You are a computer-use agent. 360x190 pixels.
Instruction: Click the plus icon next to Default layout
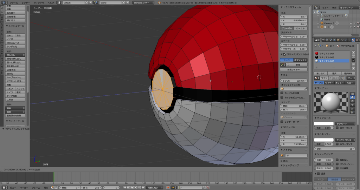[87, 2]
